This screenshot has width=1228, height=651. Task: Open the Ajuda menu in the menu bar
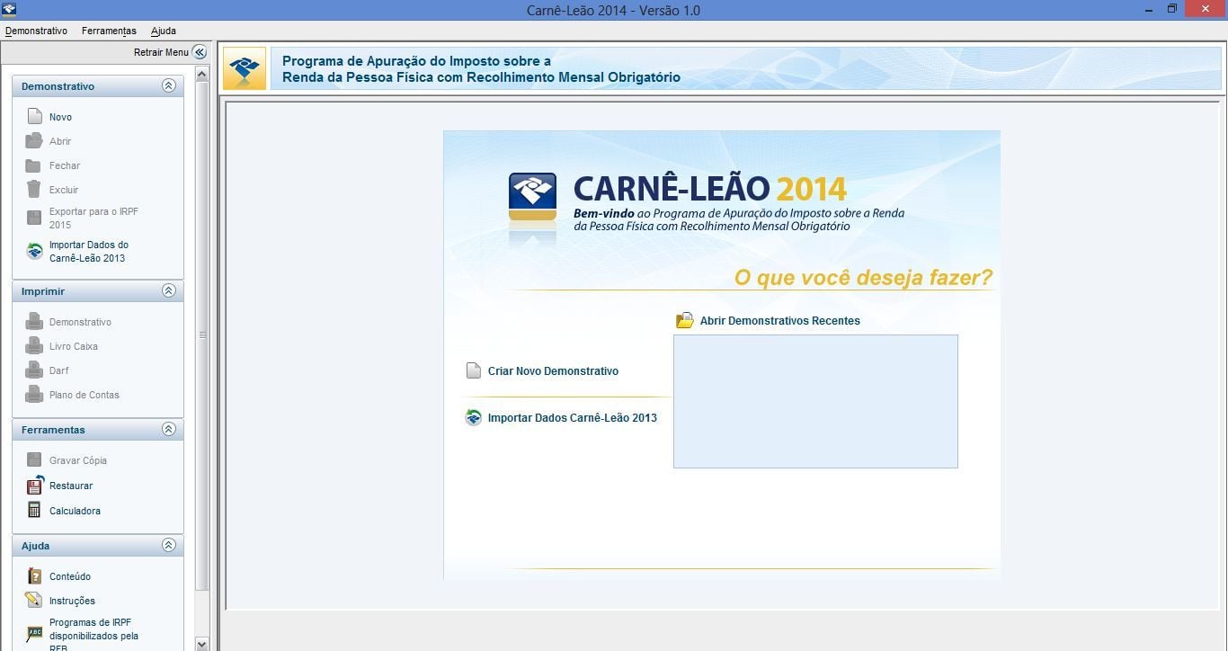point(164,31)
